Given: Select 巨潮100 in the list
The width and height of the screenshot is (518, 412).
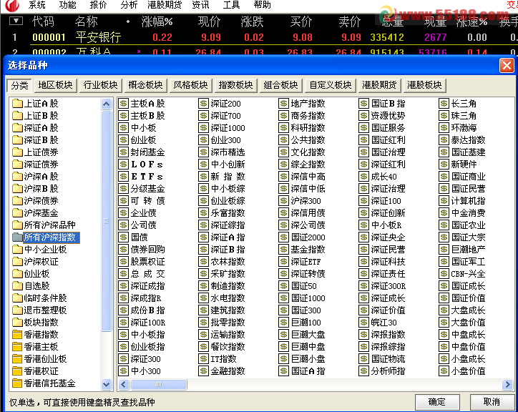Looking at the screenshot, I should [x=306, y=323].
